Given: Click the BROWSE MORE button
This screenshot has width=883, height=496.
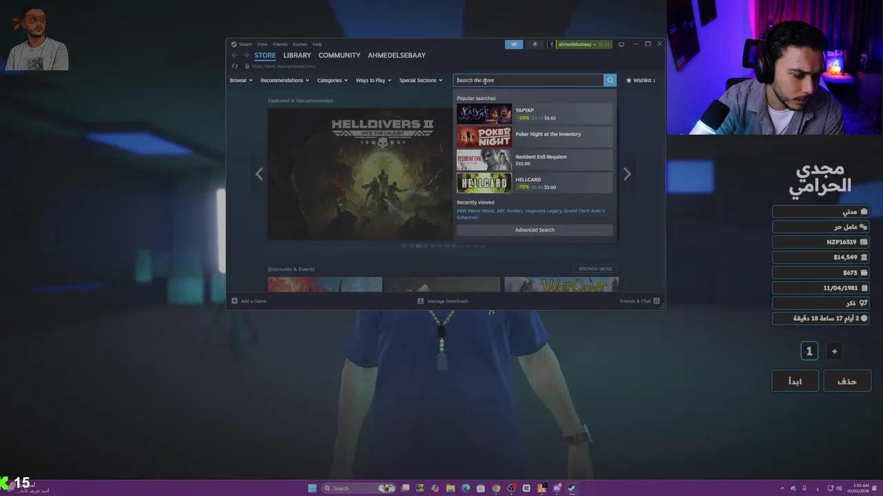Looking at the screenshot, I should pos(595,269).
